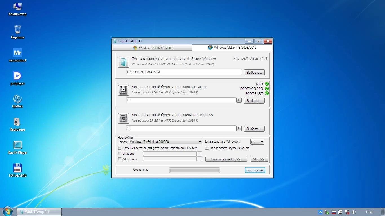Select the RadioSure desktop shortcut

coord(17,124)
